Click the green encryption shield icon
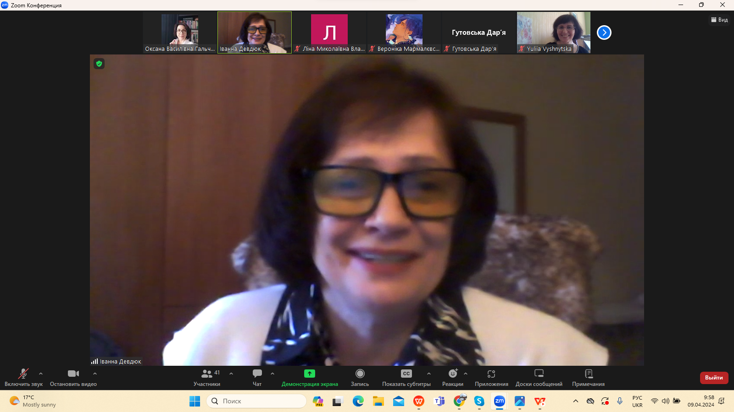 tap(99, 64)
